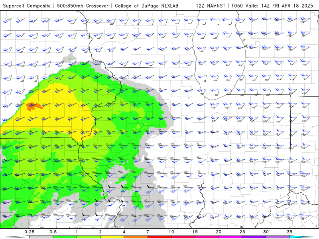This screenshot has width=319, height=239.
Task: Click 'College of DuPage NEXLAB' header text
Action: pyautogui.click(x=146, y=6)
